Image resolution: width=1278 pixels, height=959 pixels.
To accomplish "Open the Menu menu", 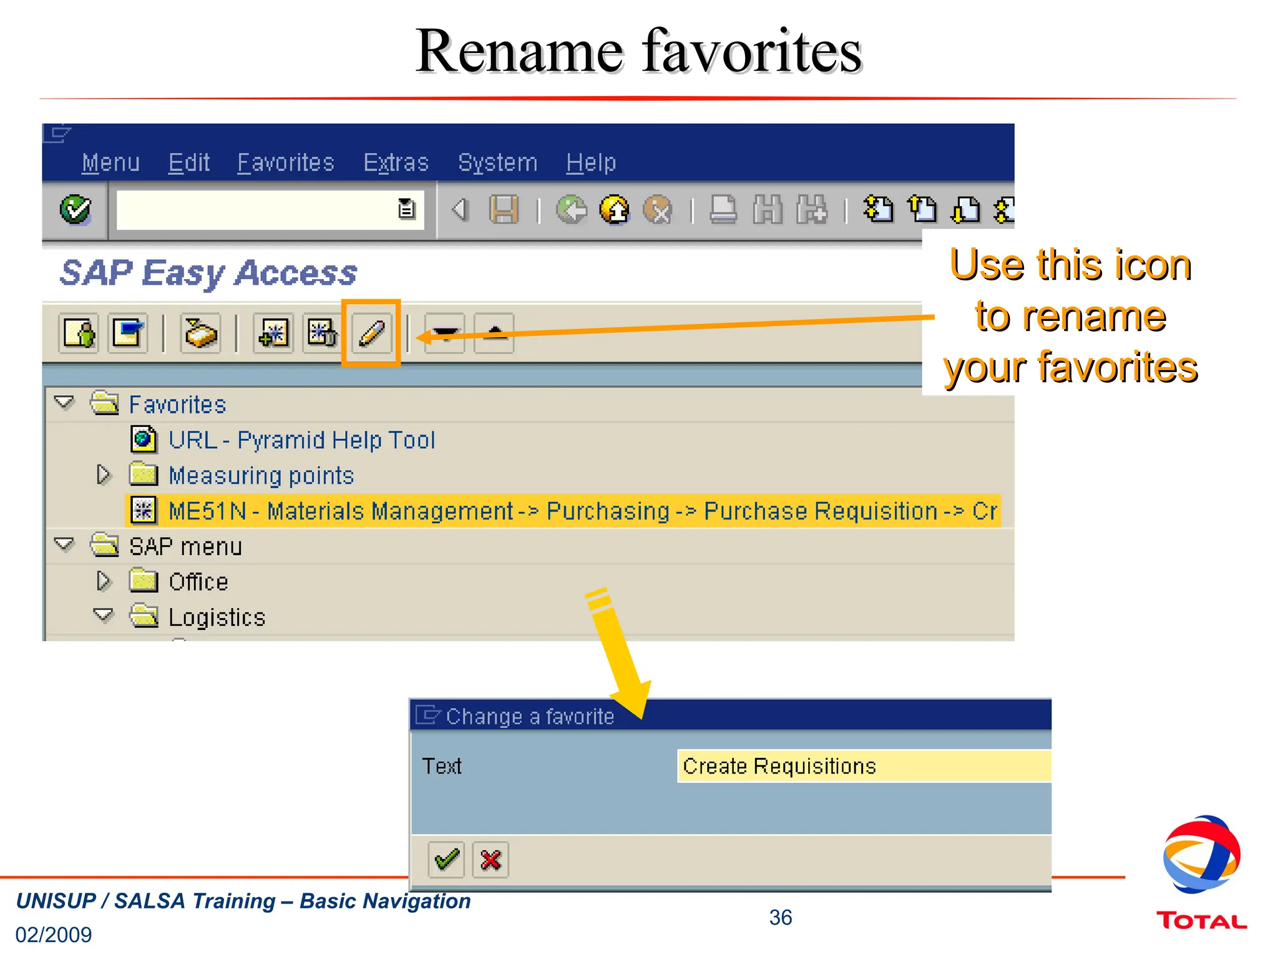I will click(x=110, y=163).
